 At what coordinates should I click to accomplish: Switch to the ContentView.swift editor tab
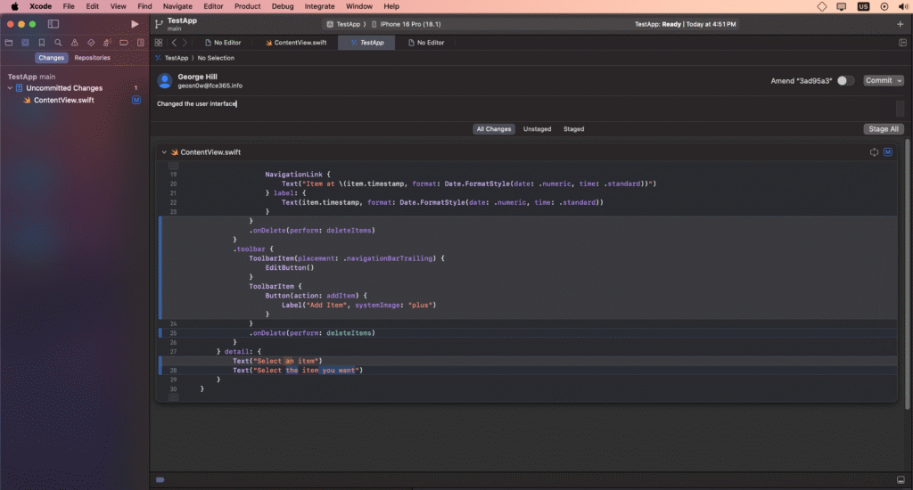click(296, 43)
